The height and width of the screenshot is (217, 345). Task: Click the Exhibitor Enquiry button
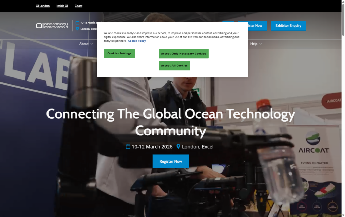coord(288,26)
